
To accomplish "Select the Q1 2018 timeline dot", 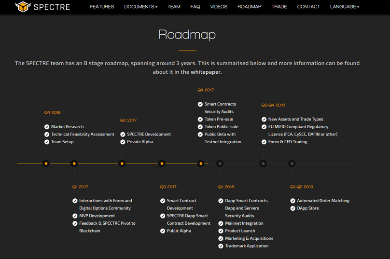I will [x=220, y=164].
